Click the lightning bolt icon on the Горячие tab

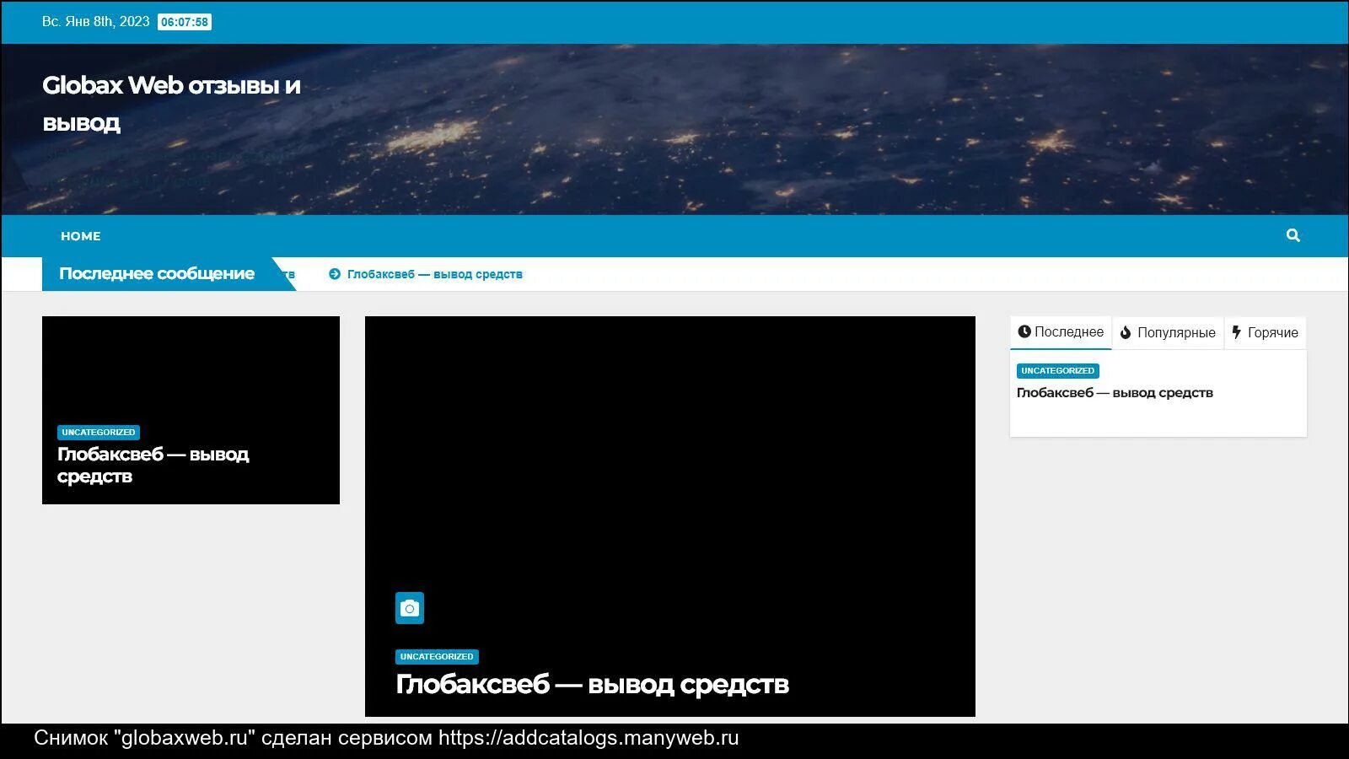coord(1237,332)
